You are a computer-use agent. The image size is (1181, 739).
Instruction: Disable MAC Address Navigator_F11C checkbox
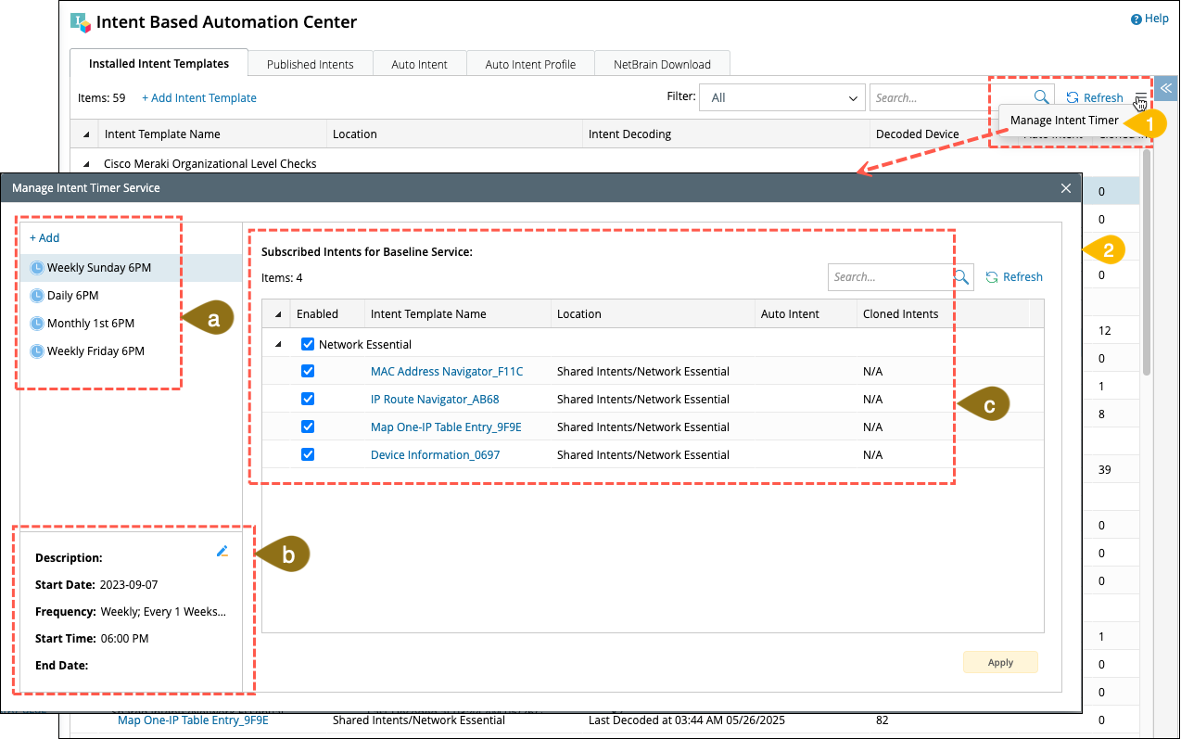tap(308, 372)
